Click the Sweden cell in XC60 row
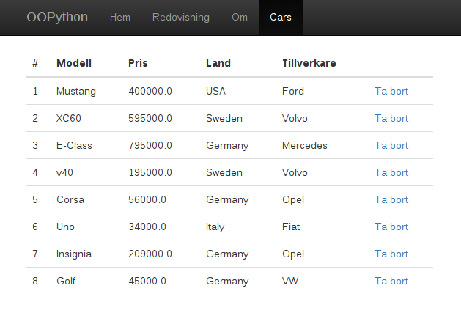Viewport: 461px width, 316px height. coord(224,118)
